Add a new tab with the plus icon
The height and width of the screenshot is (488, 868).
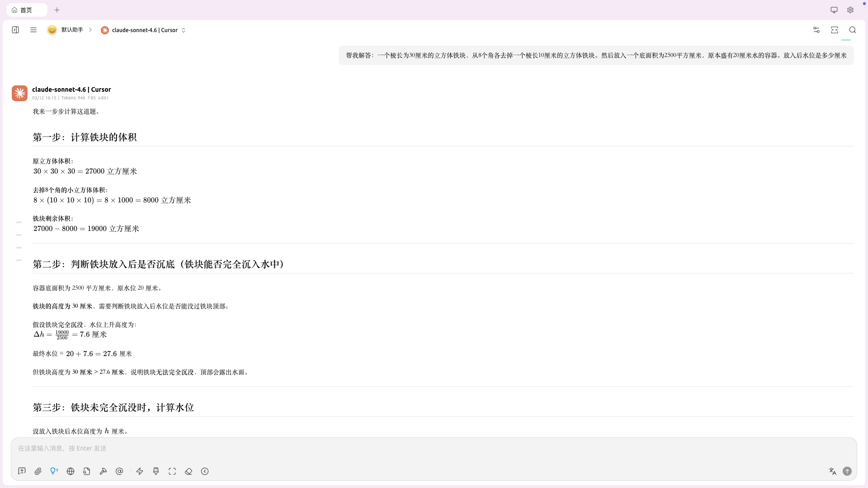[x=57, y=10]
